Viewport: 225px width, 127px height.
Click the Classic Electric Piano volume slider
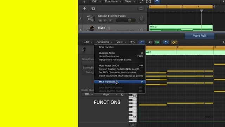click(126, 20)
